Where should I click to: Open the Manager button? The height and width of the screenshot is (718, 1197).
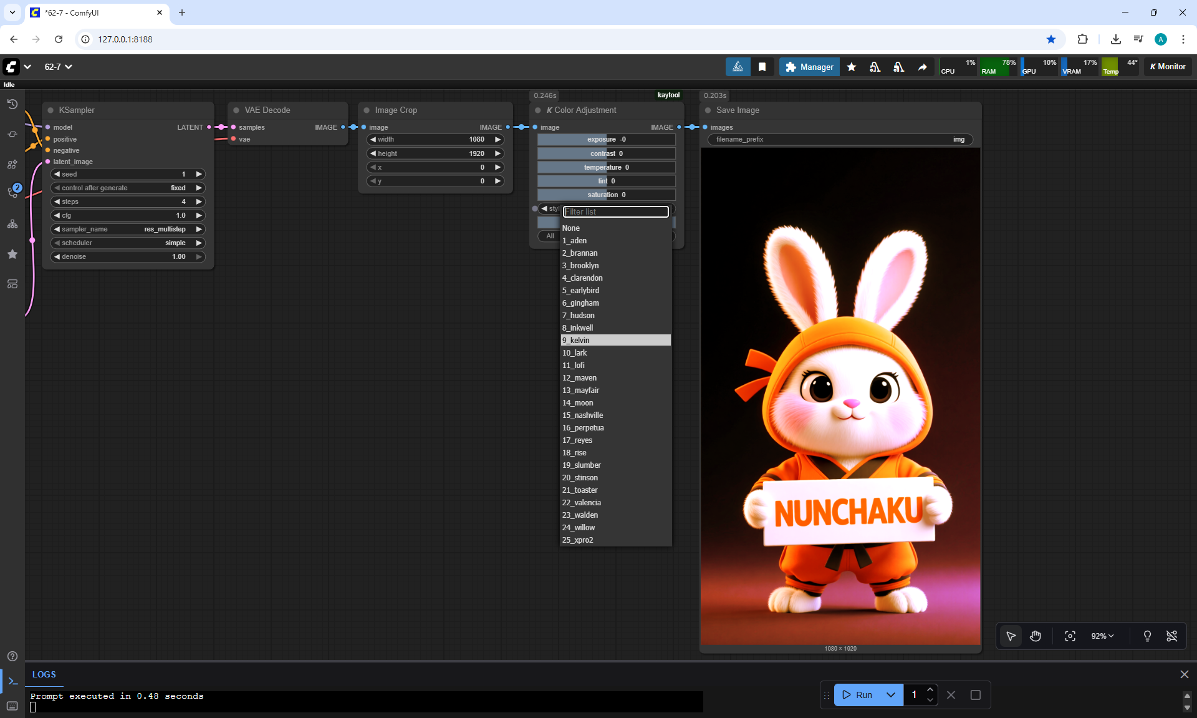pos(809,67)
